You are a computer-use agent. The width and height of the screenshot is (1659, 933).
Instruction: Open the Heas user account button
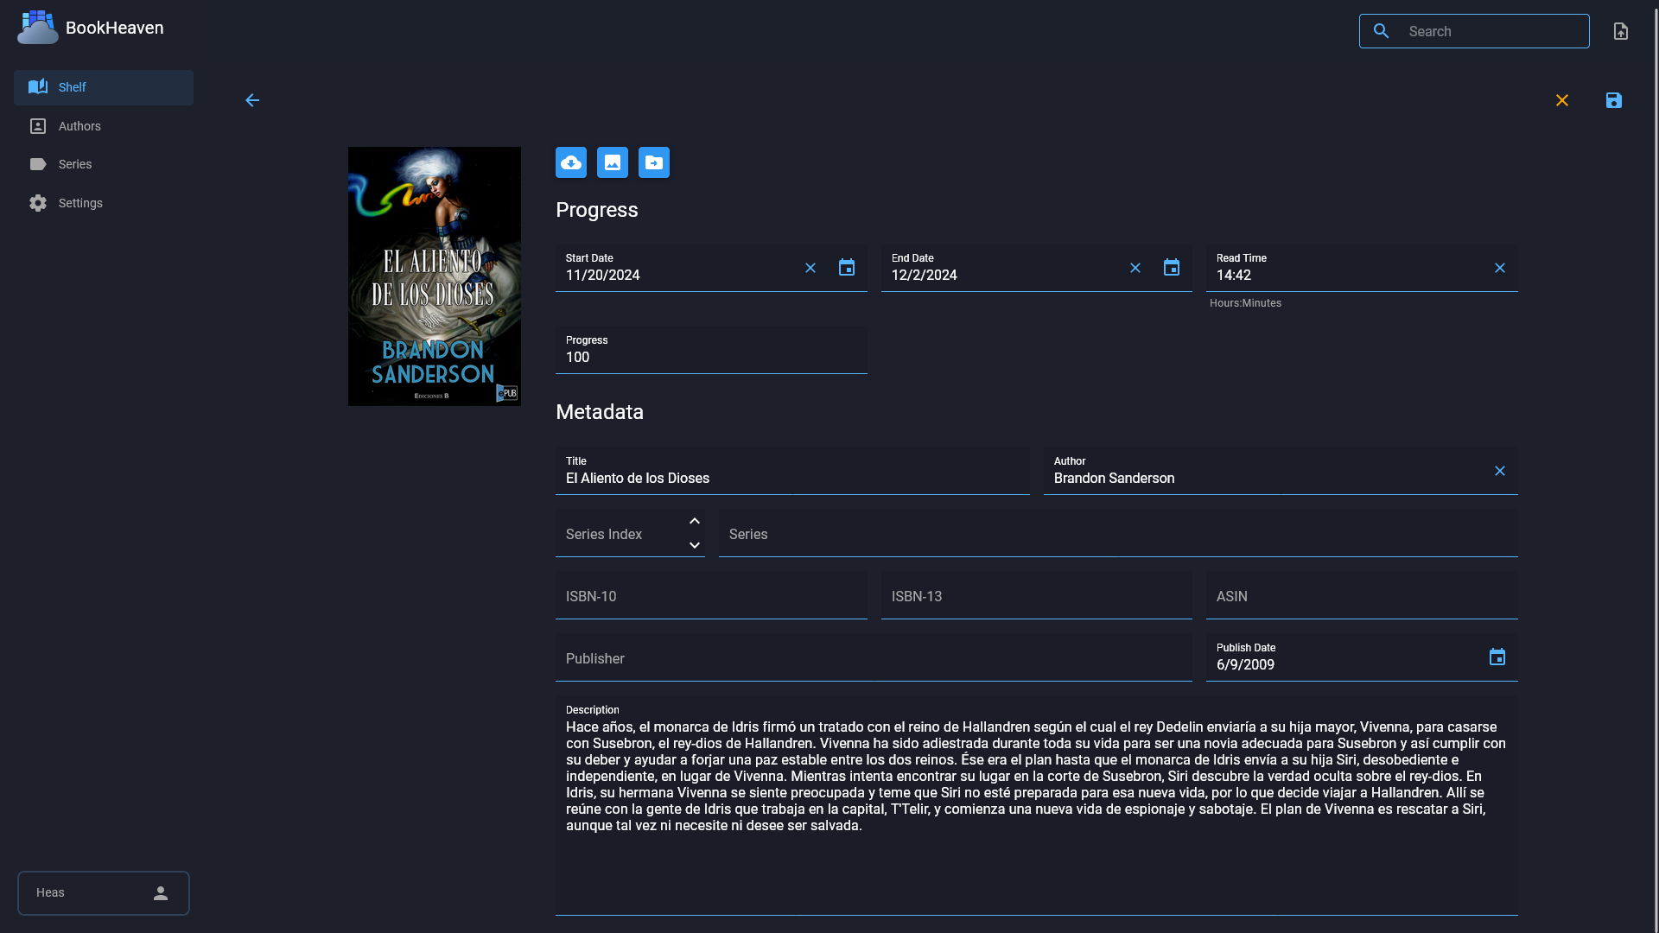[104, 893]
